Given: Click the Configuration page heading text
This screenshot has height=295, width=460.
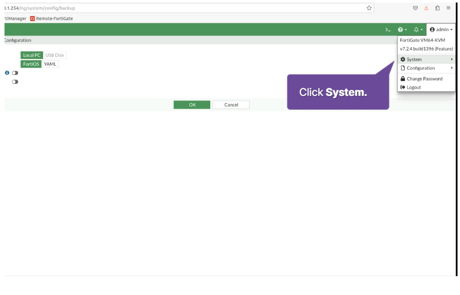Looking at the screenshot, I should 17,40.
